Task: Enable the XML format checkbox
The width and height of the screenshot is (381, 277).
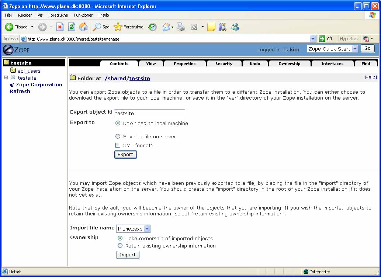Action: point(118,145)
